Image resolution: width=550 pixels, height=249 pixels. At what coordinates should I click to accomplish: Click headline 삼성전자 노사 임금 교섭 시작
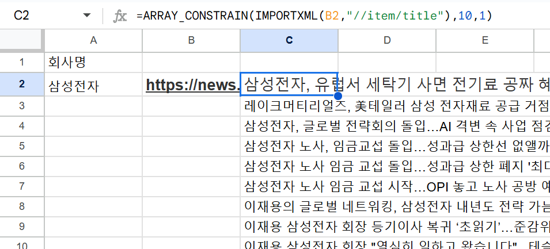[397, 186]
